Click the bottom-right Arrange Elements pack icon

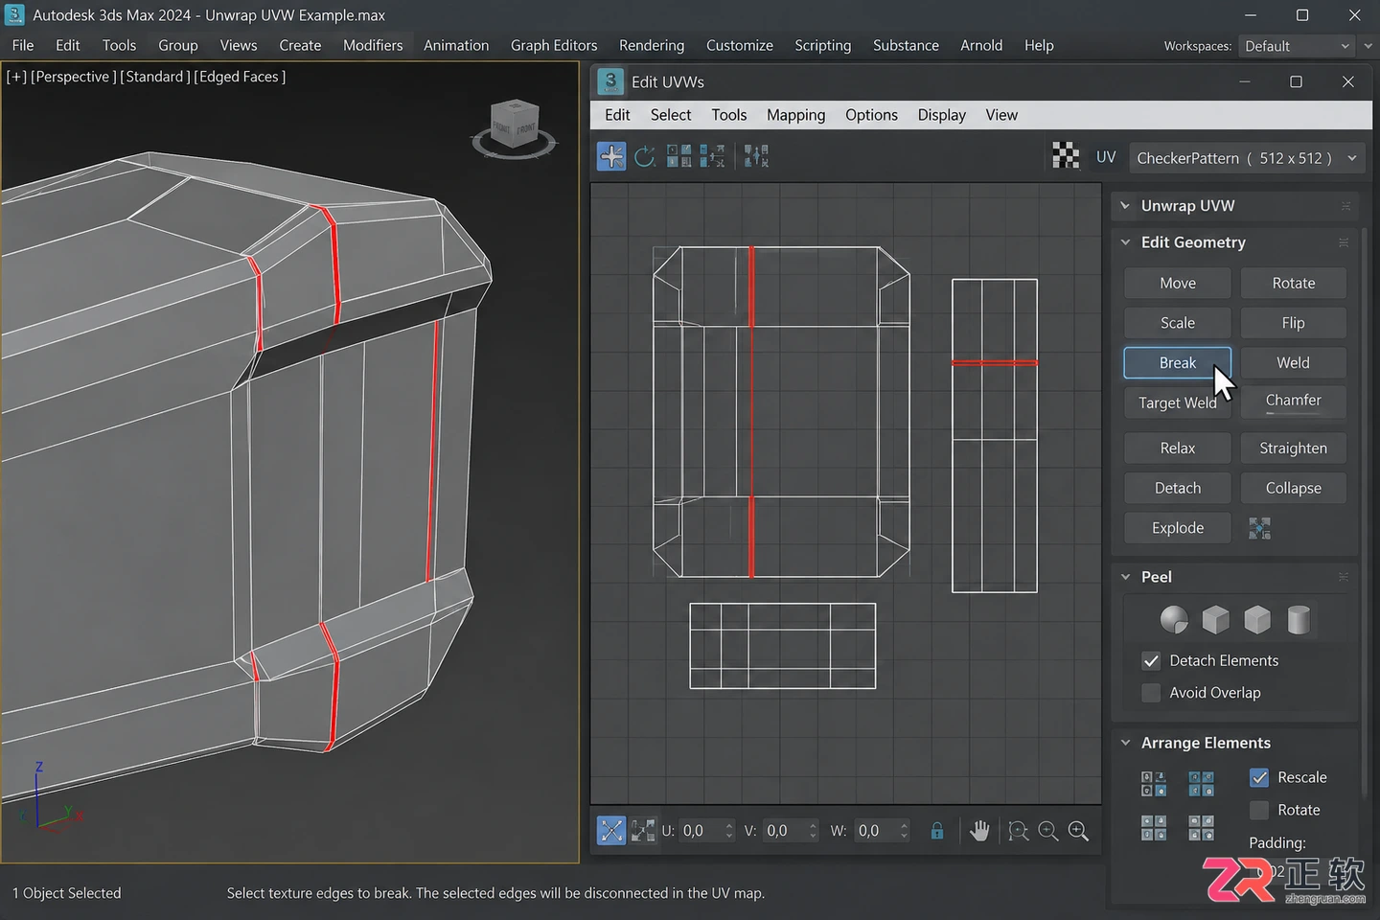tap(1201, 828)
